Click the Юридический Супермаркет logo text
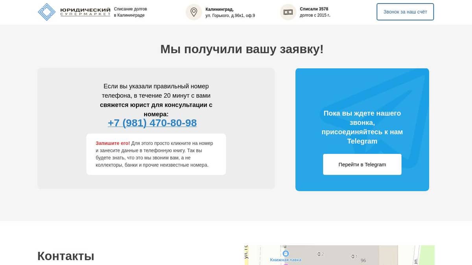 click(85, 12)
